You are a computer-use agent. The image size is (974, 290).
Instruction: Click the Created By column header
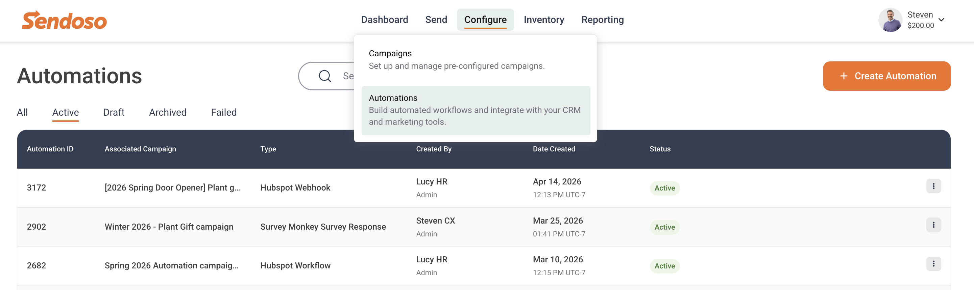coord(434,149)
